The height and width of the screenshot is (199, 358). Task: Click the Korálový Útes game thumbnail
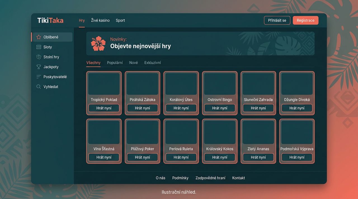[x=181, y=84]
